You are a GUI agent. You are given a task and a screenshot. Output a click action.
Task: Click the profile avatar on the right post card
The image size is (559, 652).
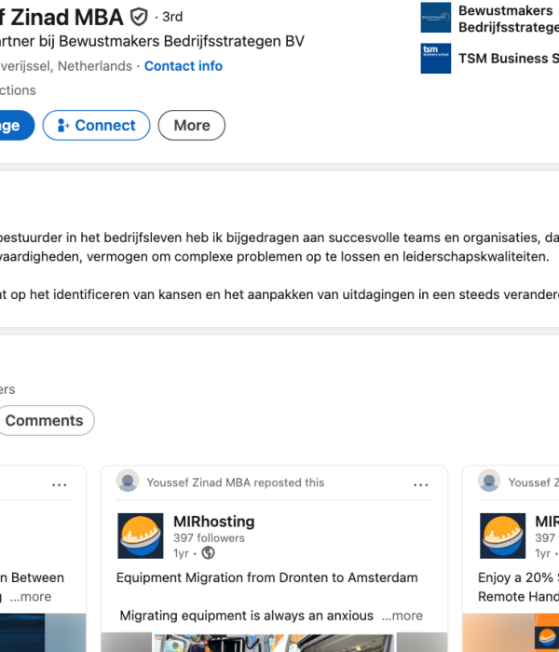[x=489, y=482]
